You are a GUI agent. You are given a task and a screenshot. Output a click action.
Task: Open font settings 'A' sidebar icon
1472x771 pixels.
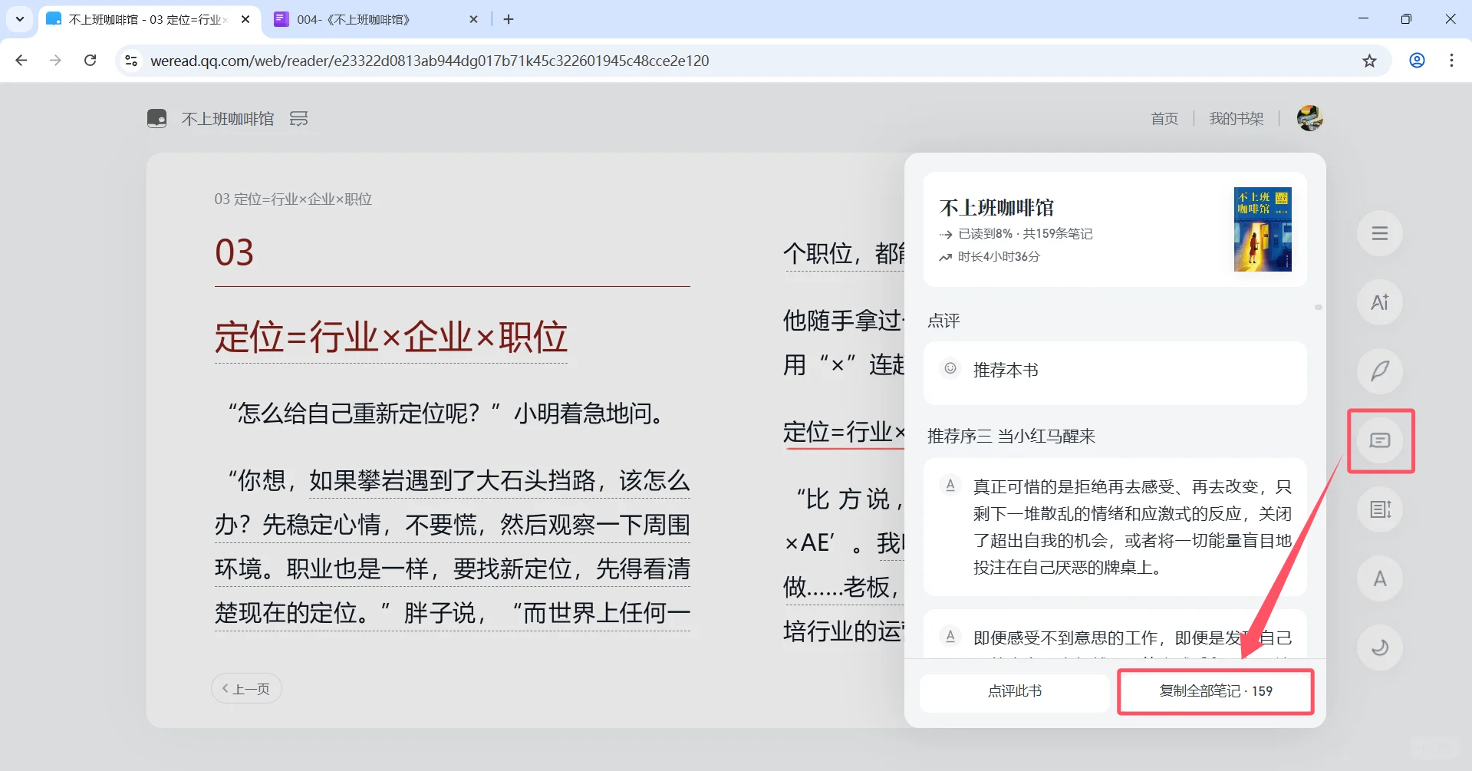click(1379, 578)
